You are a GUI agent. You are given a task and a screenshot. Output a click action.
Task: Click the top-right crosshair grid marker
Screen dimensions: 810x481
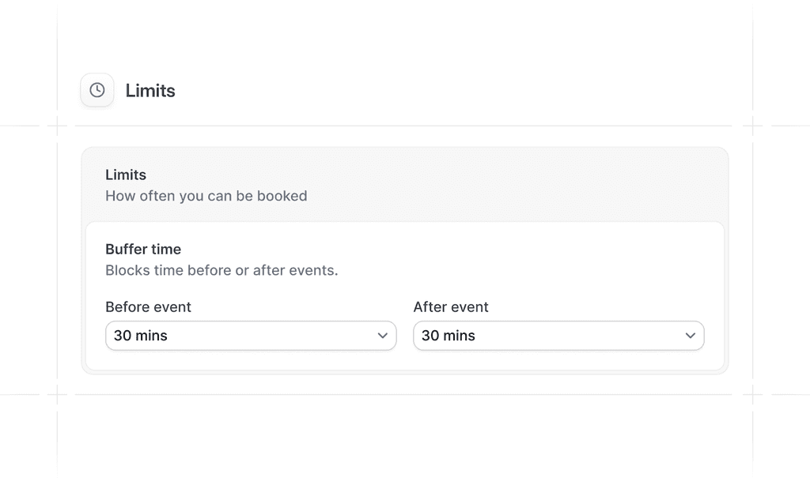click(752, 125)
